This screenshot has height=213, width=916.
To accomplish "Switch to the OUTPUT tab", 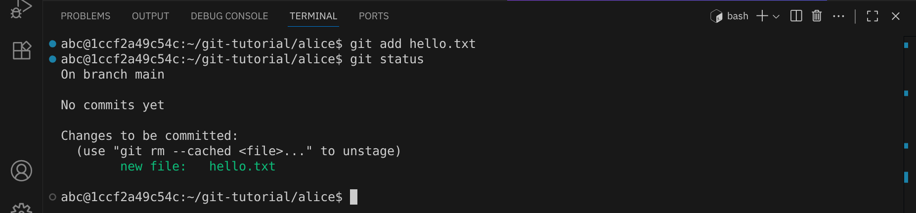I will tap(150, 16).
